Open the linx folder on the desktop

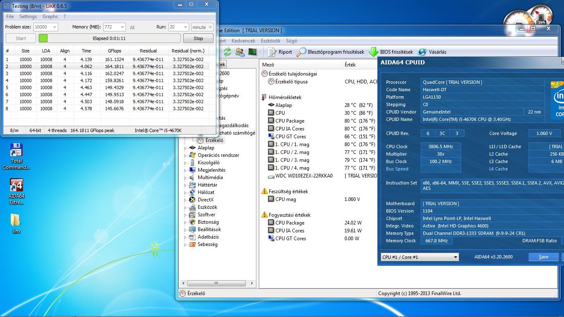point(16,223)
